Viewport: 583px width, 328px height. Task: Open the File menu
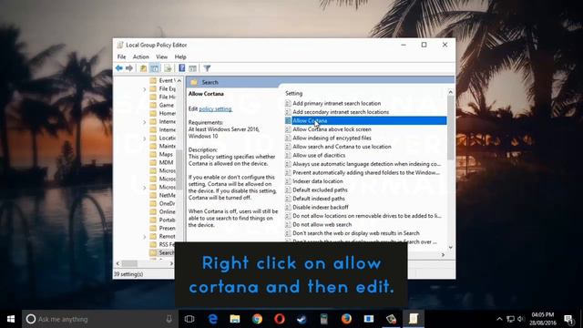(x=121, y=56)
